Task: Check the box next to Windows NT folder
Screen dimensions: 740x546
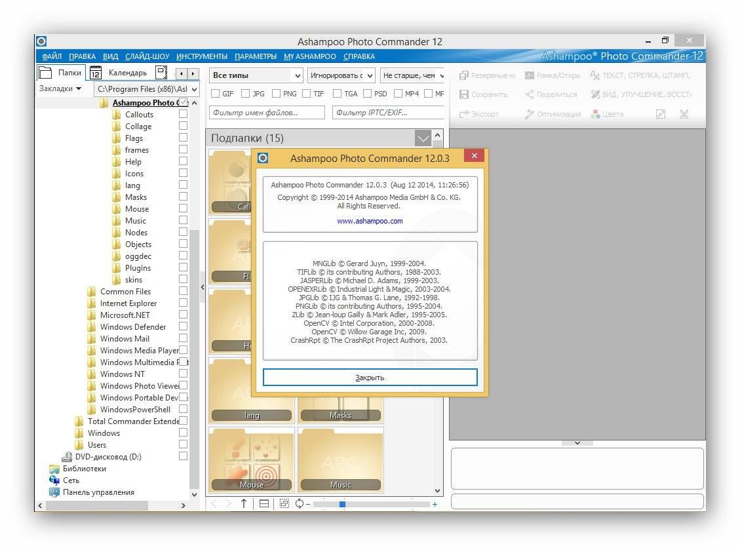Action: point(183,373)
